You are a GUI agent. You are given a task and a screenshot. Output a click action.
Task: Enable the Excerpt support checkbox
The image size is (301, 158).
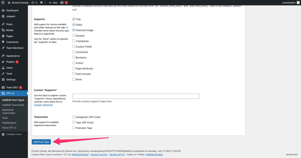click(74, 36)
